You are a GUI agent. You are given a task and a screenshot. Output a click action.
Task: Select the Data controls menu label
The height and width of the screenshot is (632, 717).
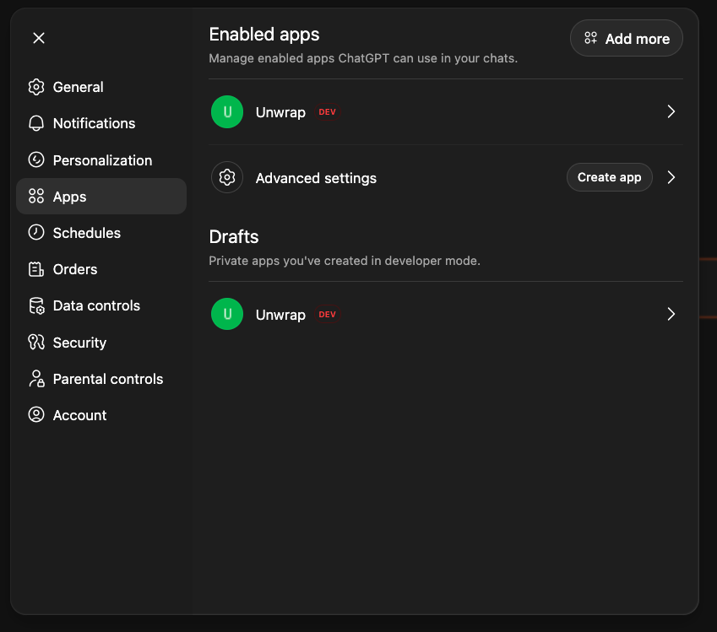(96, 305)
